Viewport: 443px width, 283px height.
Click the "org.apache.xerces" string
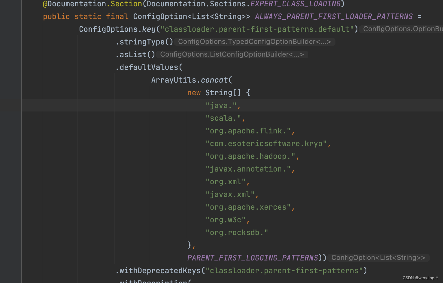click(x=248, y=207)
